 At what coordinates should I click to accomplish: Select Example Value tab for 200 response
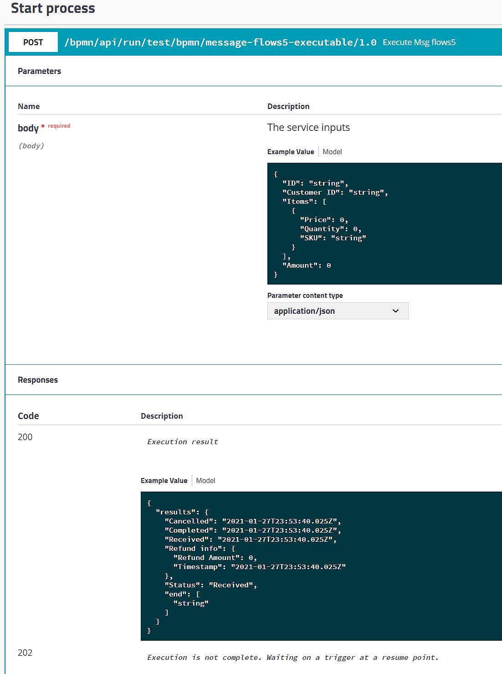point(164,481)
